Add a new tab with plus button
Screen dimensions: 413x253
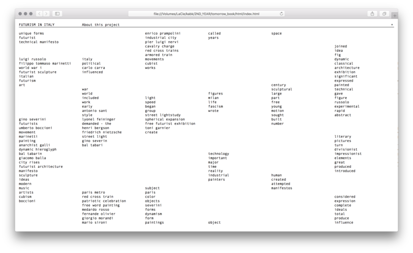click(394, 16)
